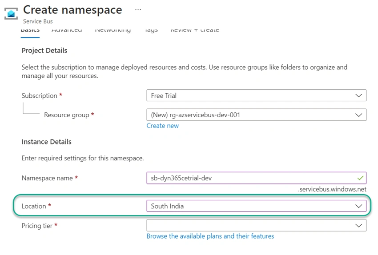Click the Subscription field label
Viewport: 378px width, 255px height.
pyautogui.click(x=39, y=96)
